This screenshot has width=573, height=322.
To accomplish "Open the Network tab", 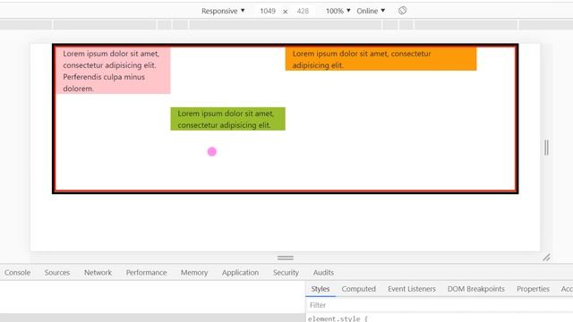I will click(x=98, y=272).
